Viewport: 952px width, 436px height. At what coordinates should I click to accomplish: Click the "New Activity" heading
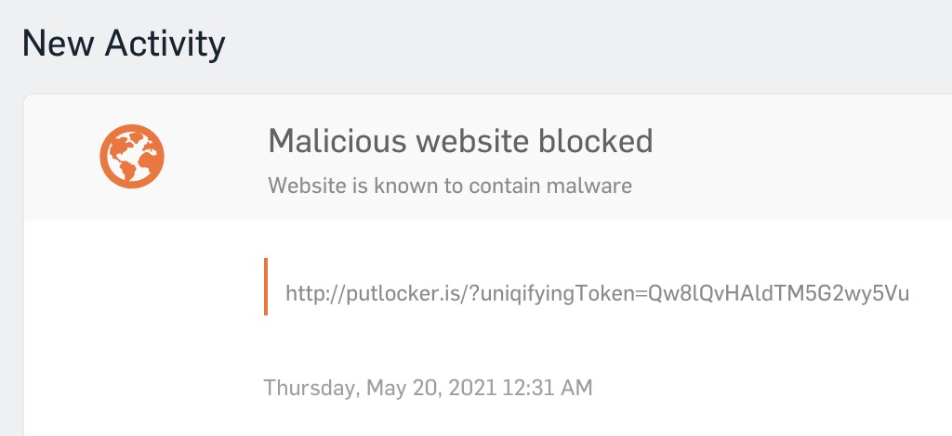(123, 44)
